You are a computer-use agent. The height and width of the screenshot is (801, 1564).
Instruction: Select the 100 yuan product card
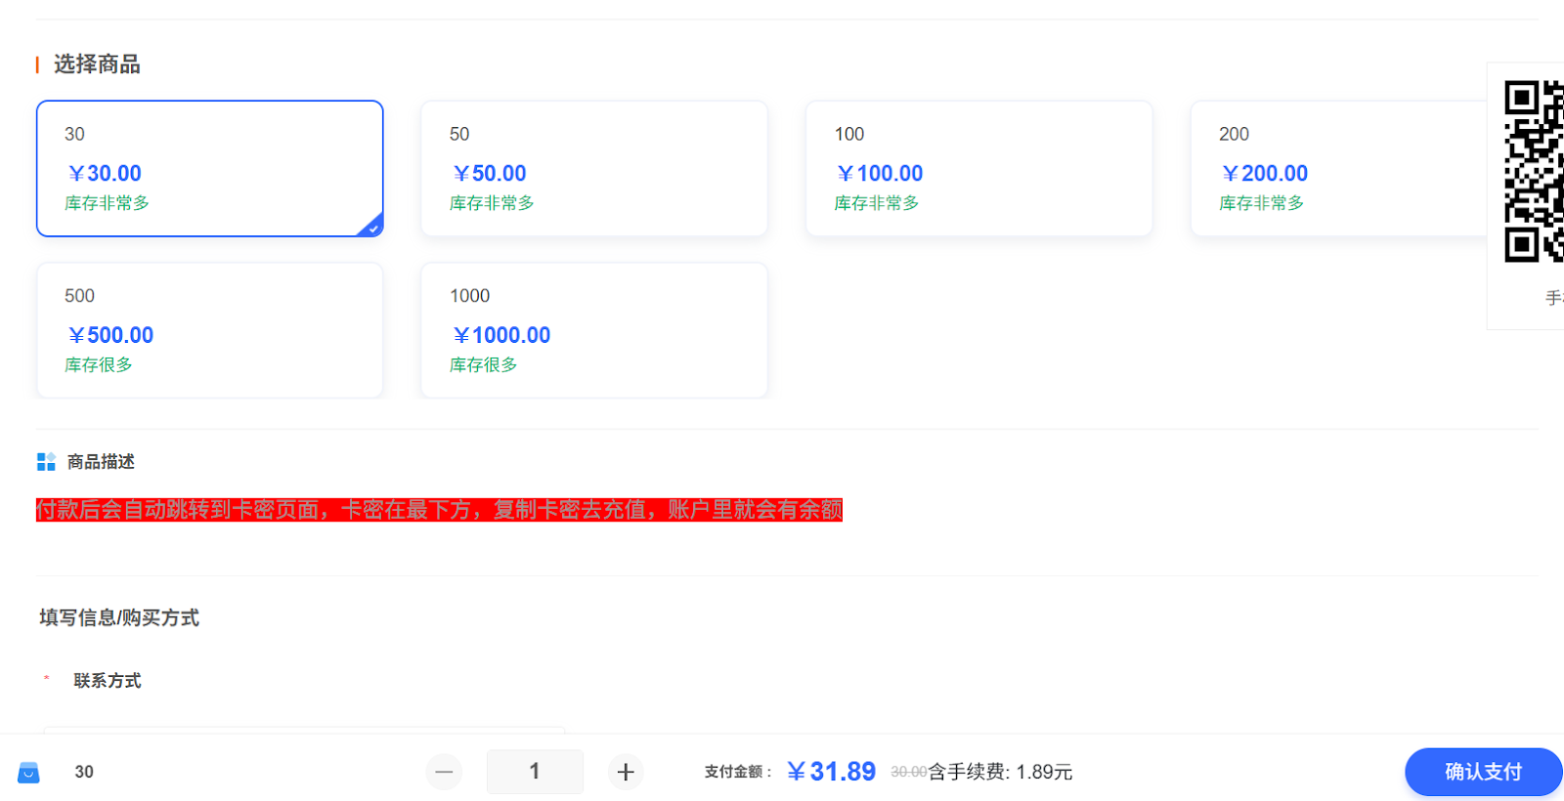[x=979, y=168]
